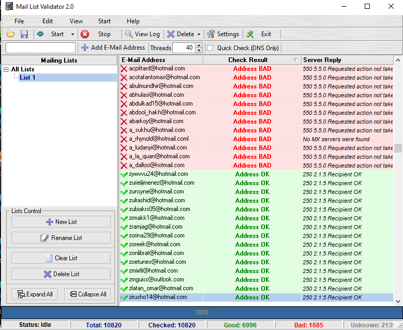
Task: Select All Lists tree item
Action: (x=23, y=69)
